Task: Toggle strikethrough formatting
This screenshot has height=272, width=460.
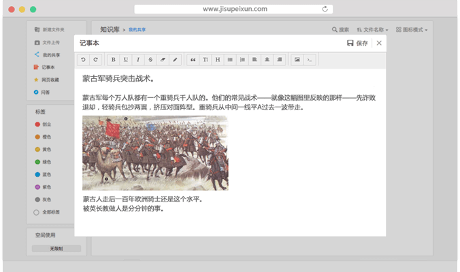Action: coord(150,60)
